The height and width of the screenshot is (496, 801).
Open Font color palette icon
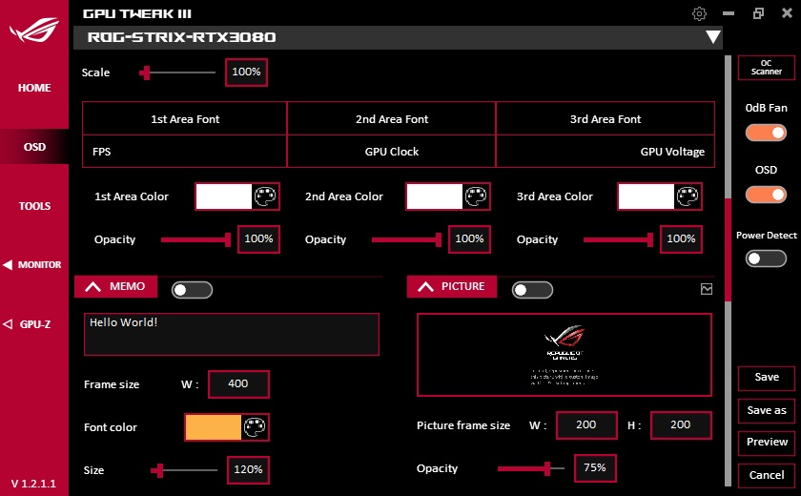coord(255,427)
